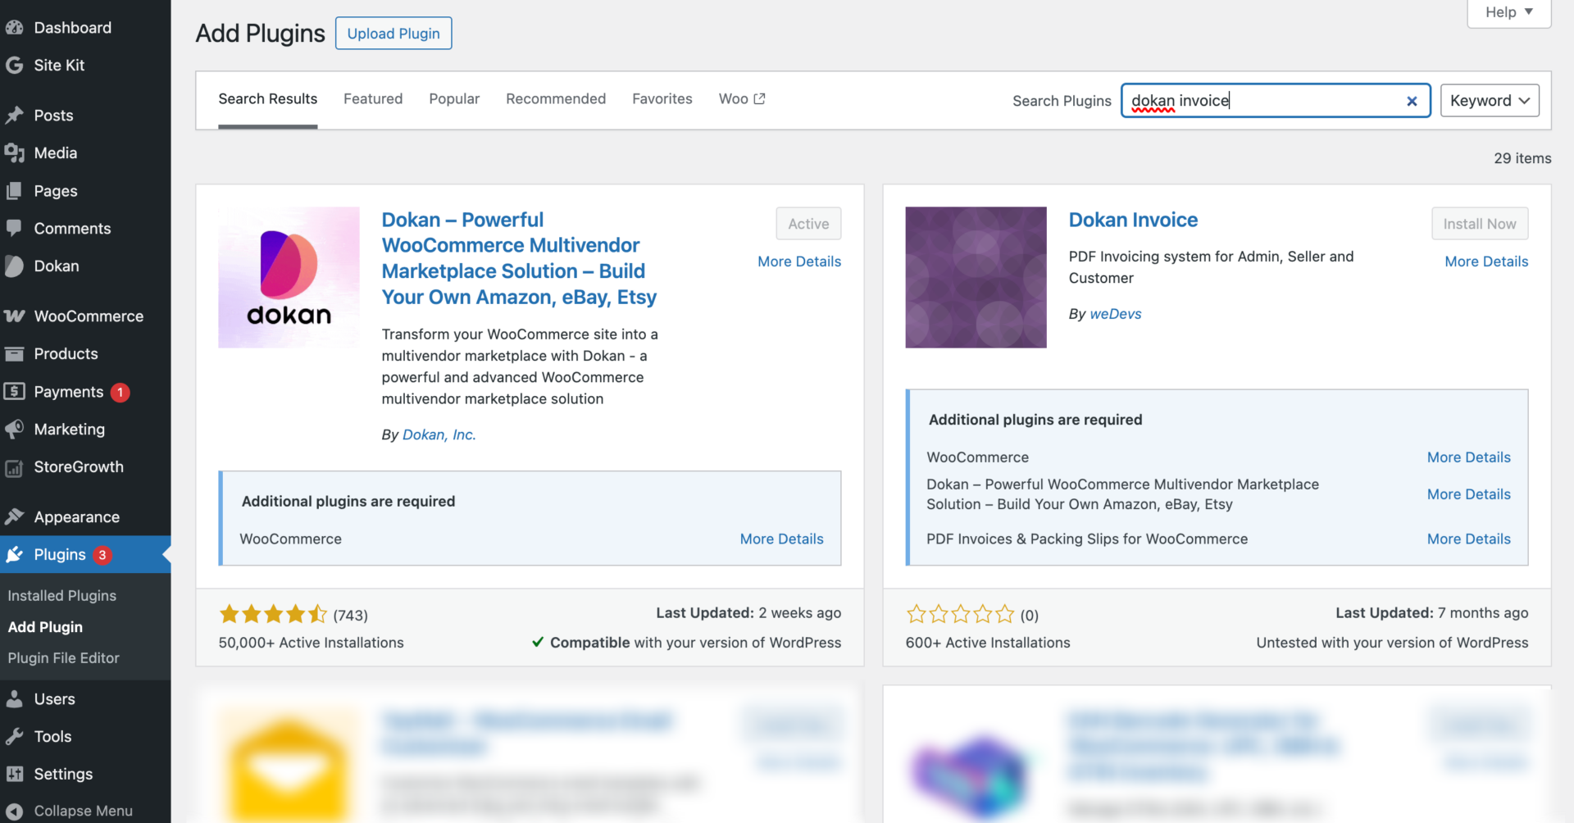Image resolution: width=1574 pixels, height=823 pixels.
Task: Click the Collapse Menu arrow icon
Action: (x=14, y=811)
